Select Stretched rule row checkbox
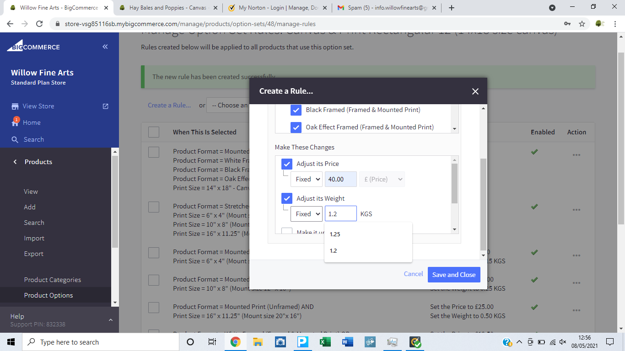The height and width of the screenshot is (351, 625). point(154,207)
